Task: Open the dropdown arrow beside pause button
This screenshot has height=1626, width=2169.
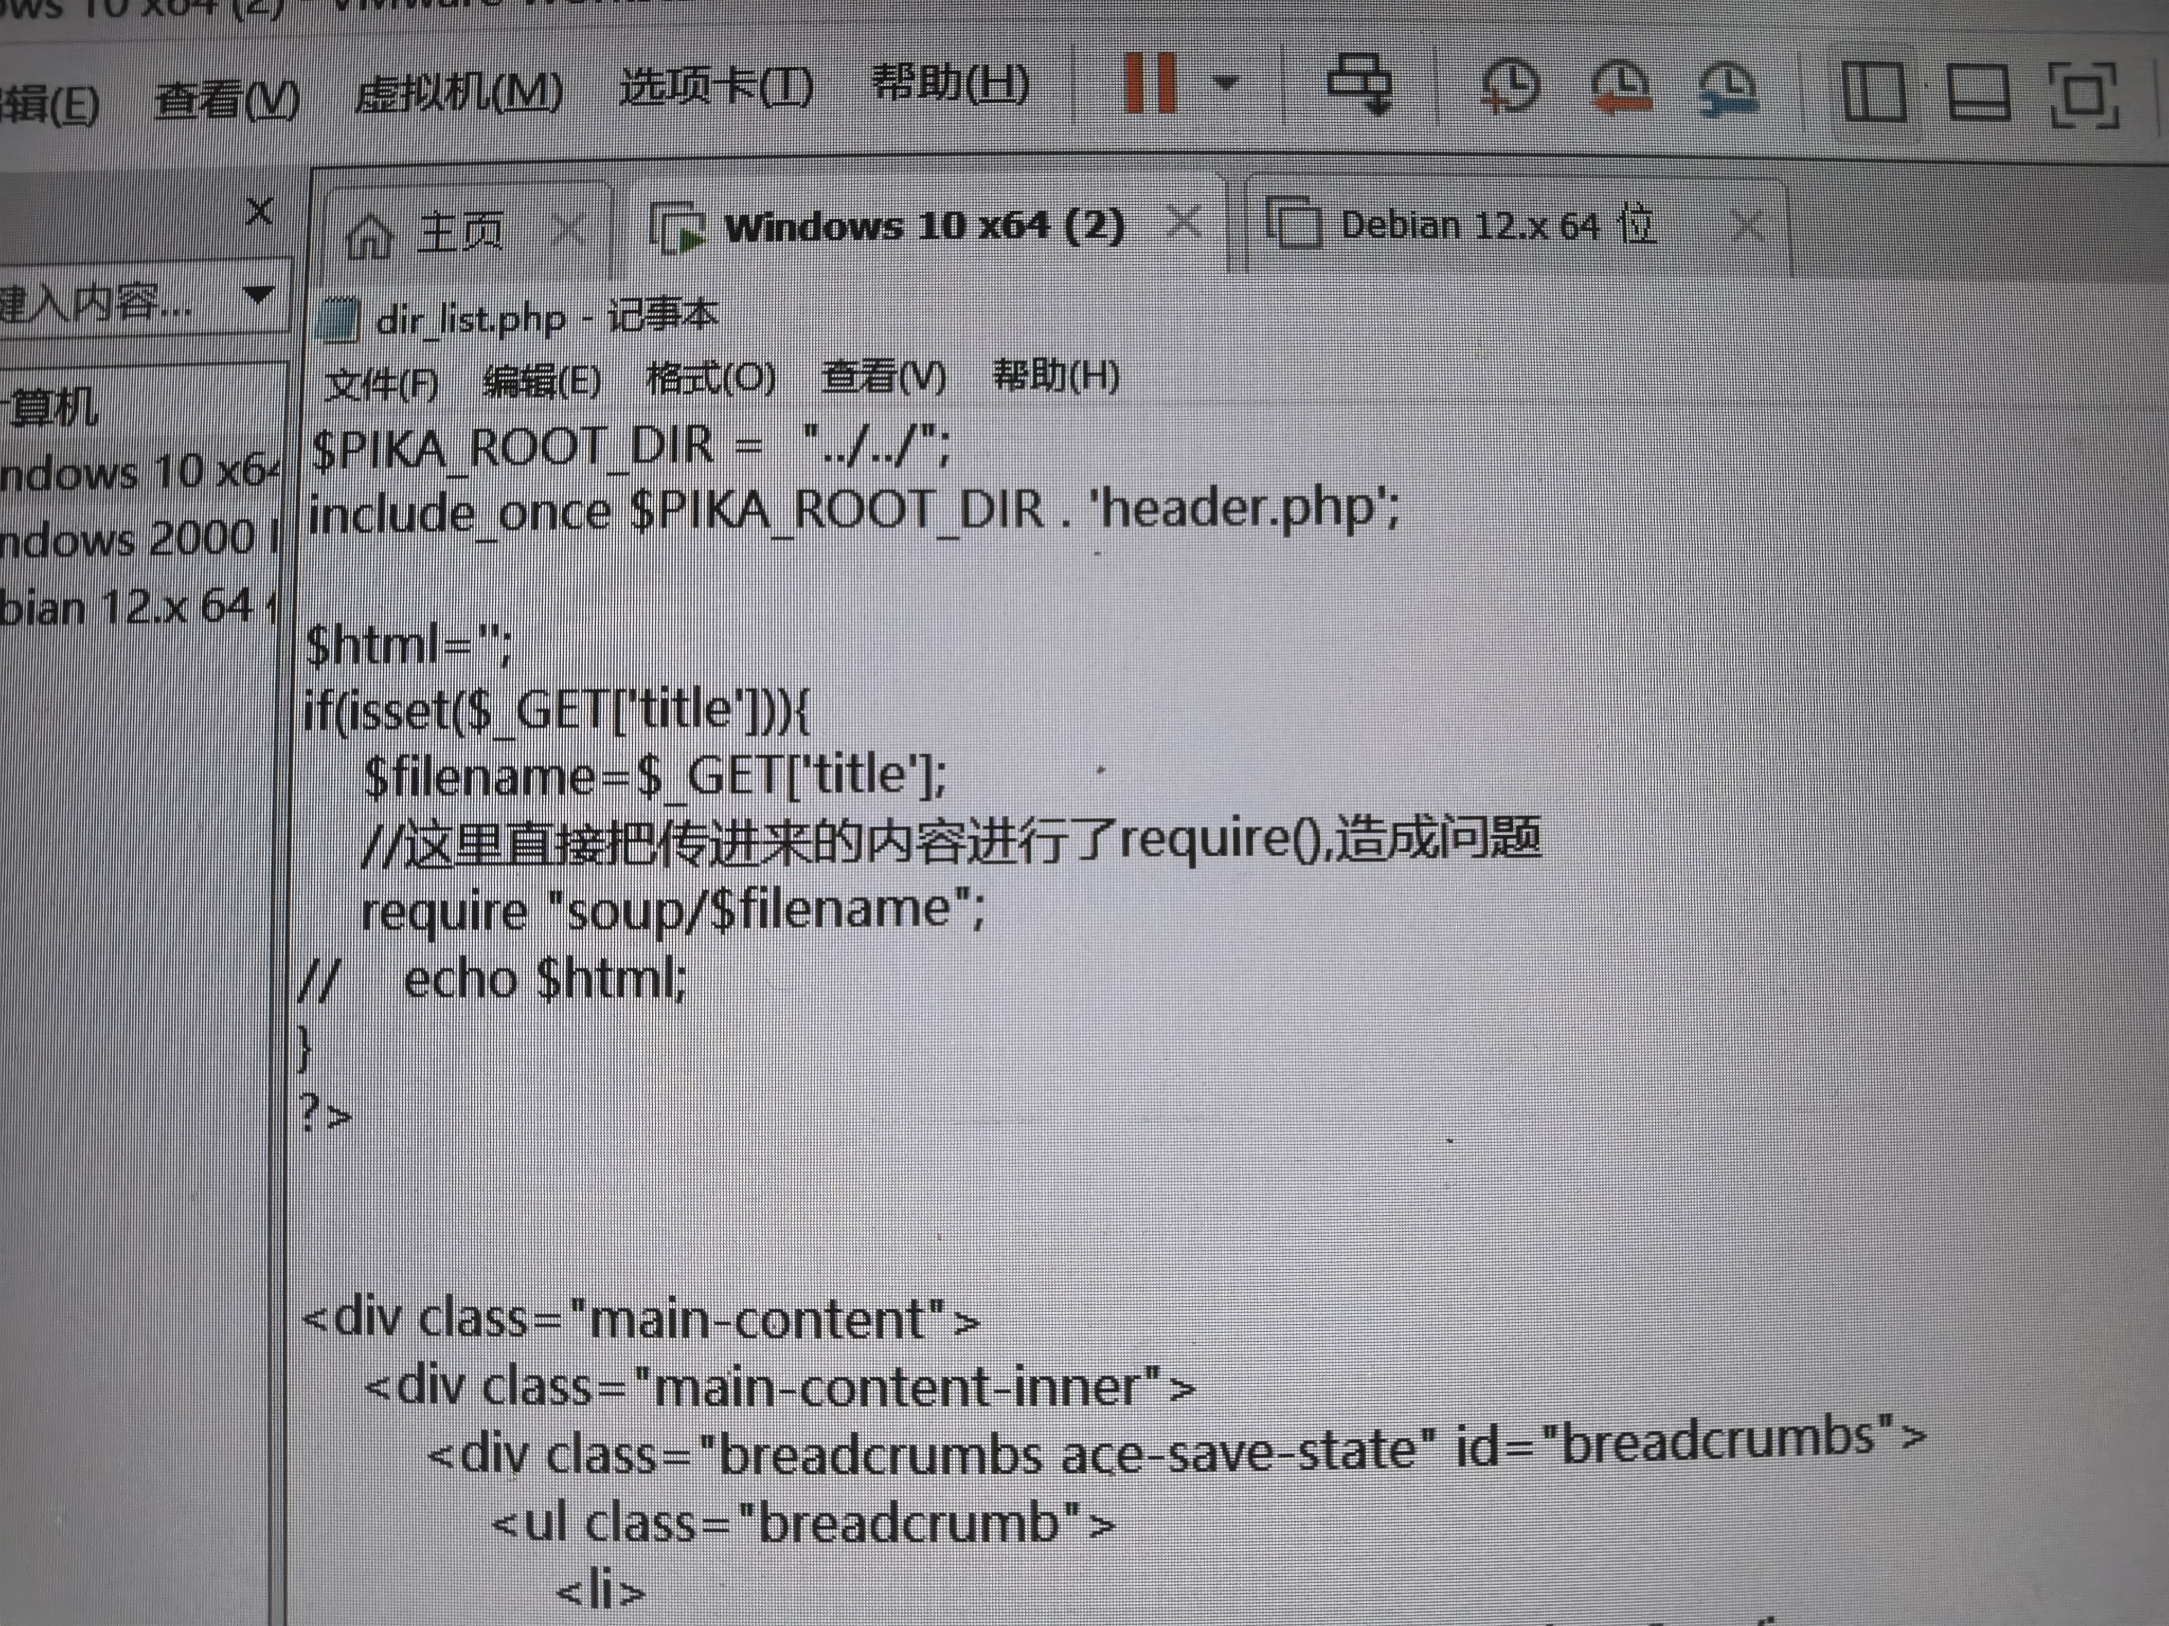Action: (x=1226, y=83)
